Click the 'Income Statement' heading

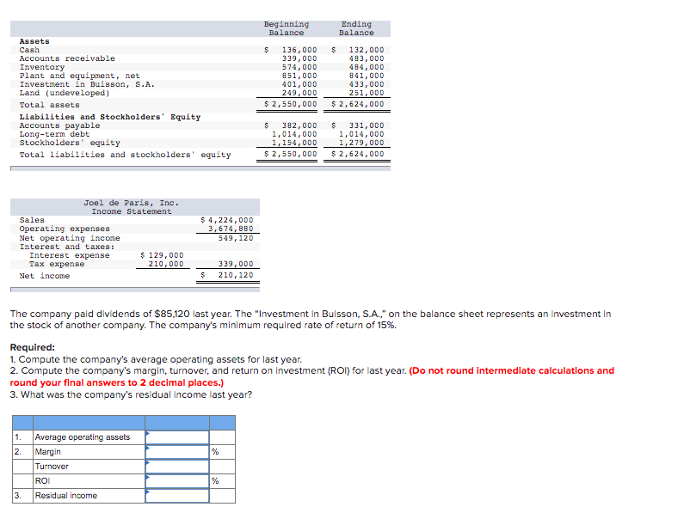coord(132,211)
